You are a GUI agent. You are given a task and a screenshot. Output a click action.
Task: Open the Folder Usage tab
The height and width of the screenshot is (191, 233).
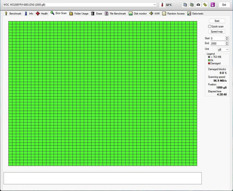click(79, 14)
